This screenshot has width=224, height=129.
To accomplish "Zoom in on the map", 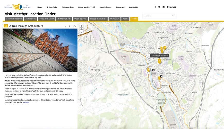I will point(82,26).
